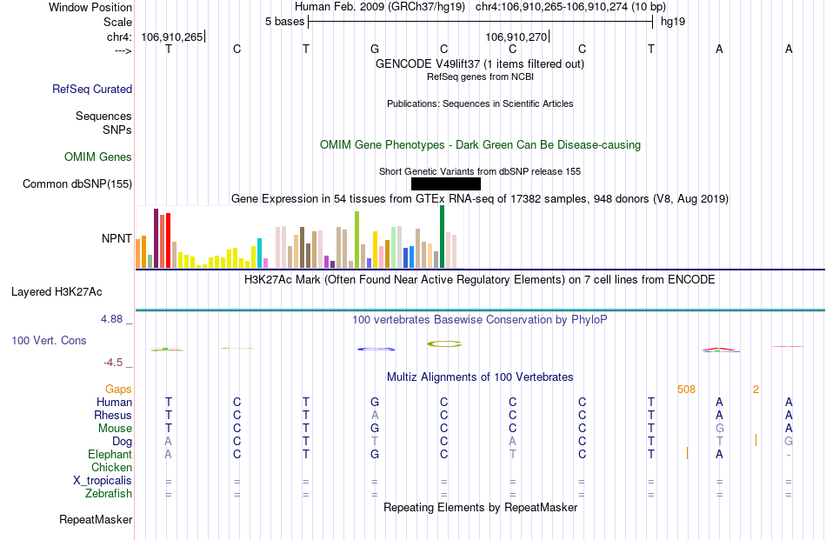Click the hg19 scale label

pos(673,22)
